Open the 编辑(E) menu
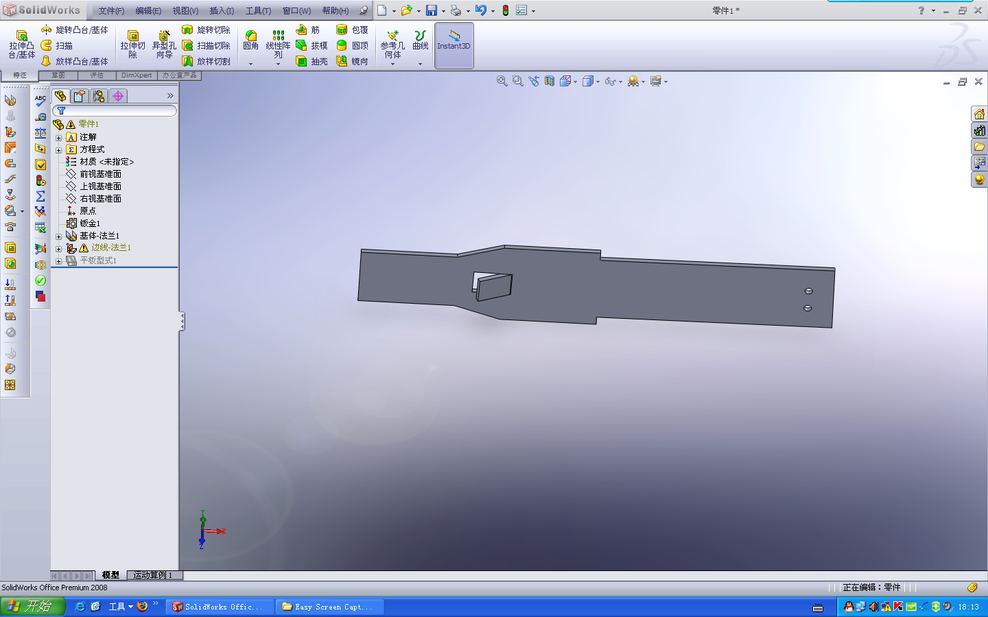 click(x=148, y=11)
